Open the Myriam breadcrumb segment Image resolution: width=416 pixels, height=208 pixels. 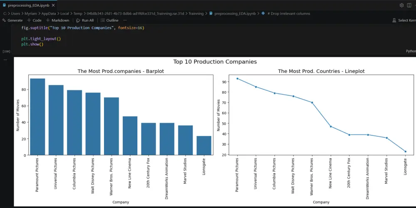(31, 14)
